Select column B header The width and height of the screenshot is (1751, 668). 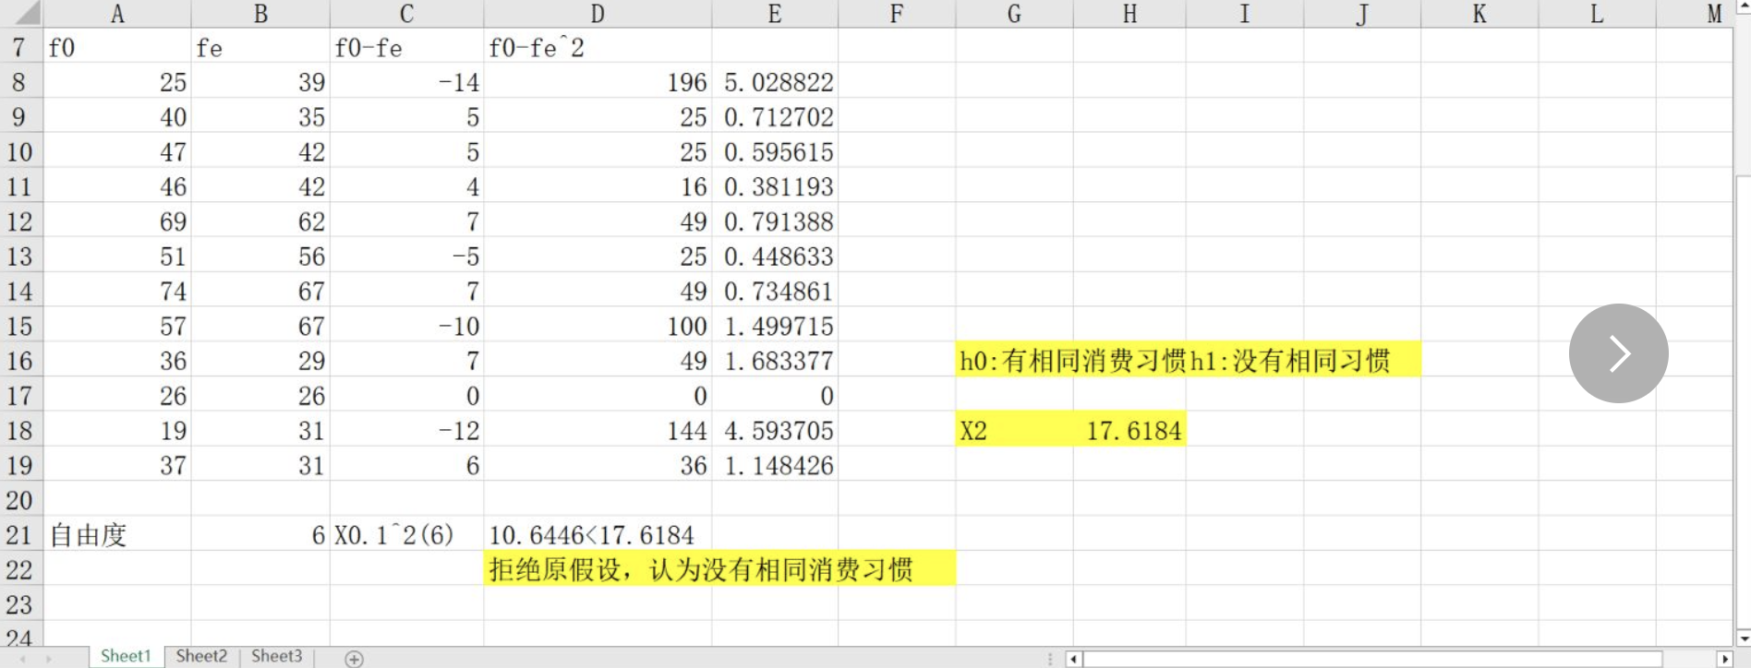click(x=260, y=14)
